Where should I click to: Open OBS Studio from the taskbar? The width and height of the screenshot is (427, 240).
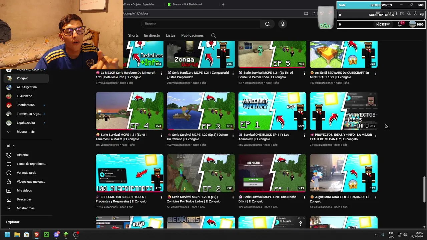[x=76, y=235]
